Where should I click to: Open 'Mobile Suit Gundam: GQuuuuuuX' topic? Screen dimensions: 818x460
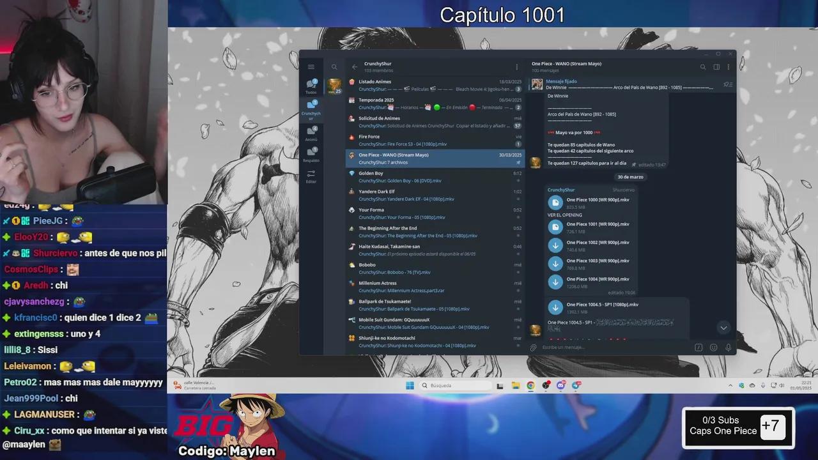[435, 323]
